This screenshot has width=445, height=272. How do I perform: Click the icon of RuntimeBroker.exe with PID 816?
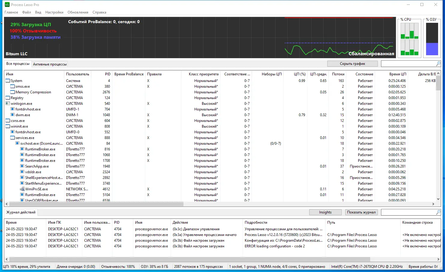[x=22, y=149]
